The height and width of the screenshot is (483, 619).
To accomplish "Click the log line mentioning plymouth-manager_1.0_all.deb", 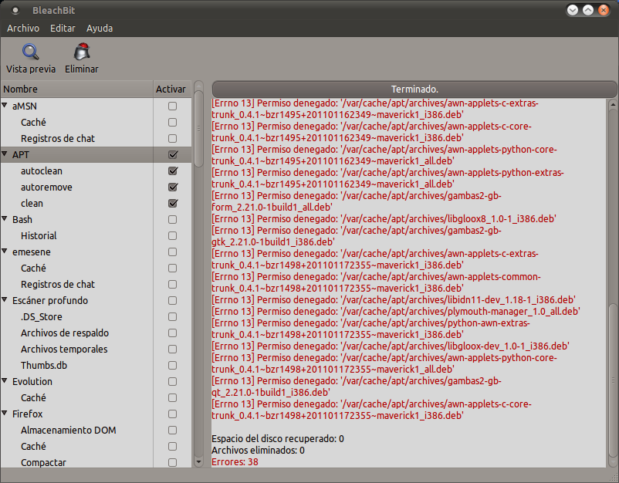I will (396, 312).
